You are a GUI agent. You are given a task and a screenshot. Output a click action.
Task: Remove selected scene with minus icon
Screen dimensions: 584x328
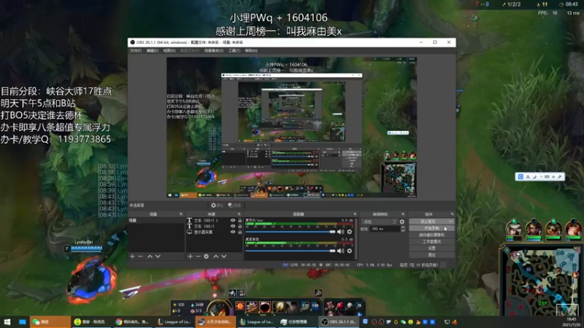click(x=140, y=257)
